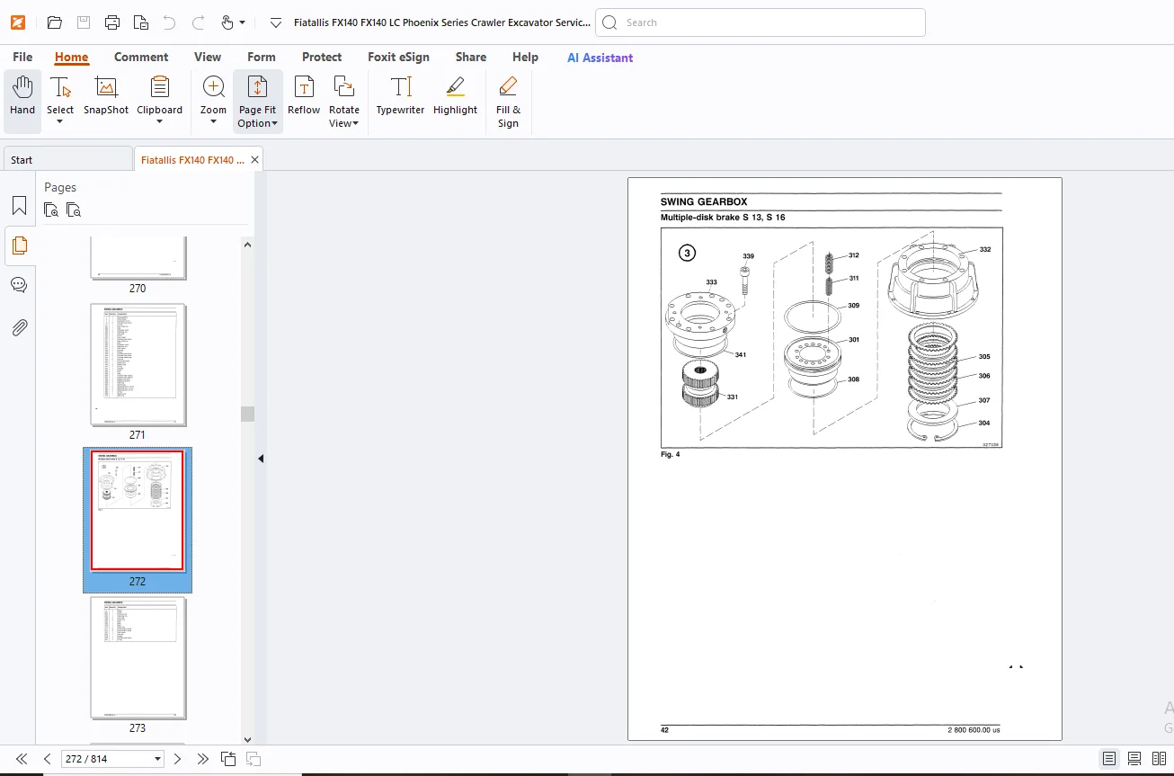Screen dimensions: 1174x776
Task: Switch to the View ribbon tab
Action: pyautogui.click(x=208, y=57)
